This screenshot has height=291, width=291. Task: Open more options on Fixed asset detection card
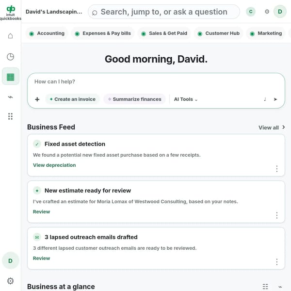pyautogui.click(x=277, y=169)
